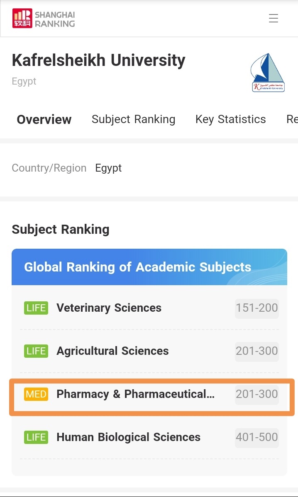Image resolution: width=298 pixels, height=497 pixels.
Task: Click the LIFE badge beside Human Biological Sciences
Action: point(36,437)
